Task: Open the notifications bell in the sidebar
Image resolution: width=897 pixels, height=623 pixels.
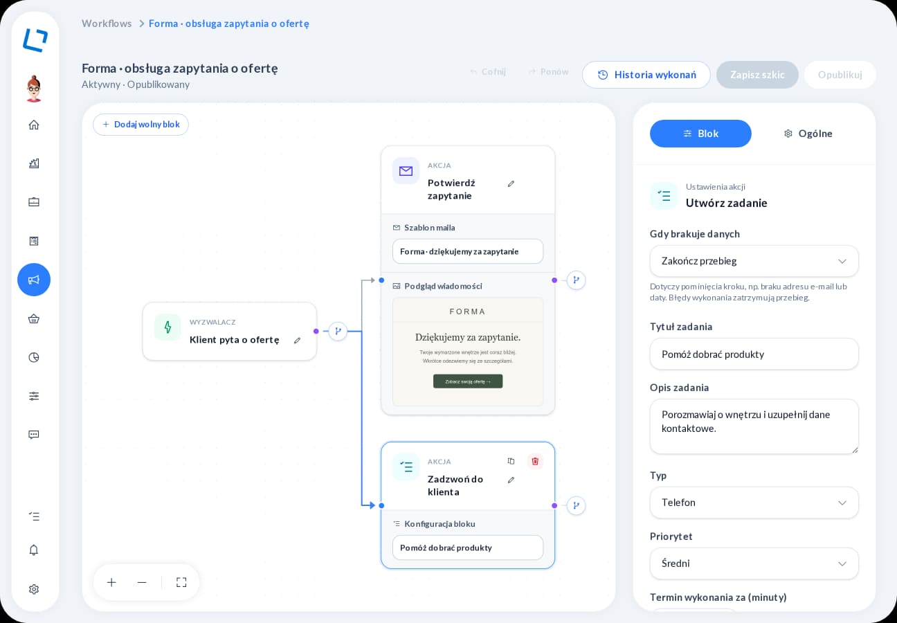Action: coord(34,550)
